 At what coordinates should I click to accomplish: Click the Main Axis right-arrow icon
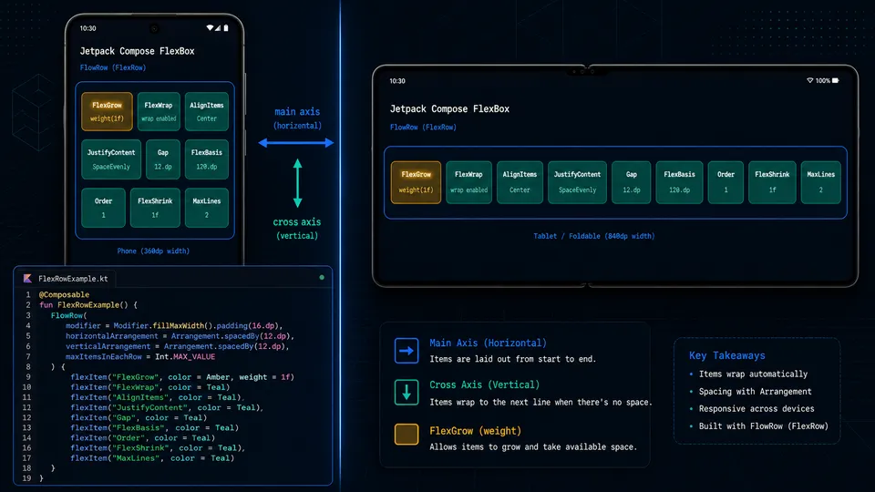(x=407, y=351)
